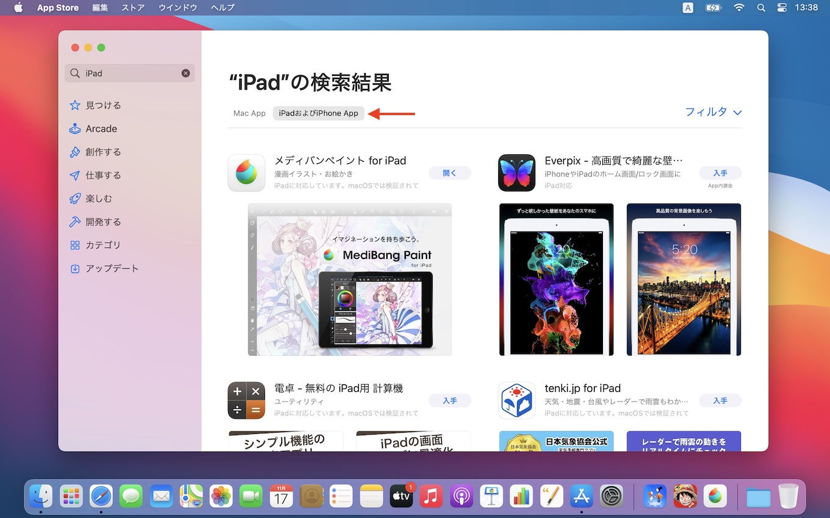
Task: Launch FaceTime from the Dock
Action: (x=251, y=496)
